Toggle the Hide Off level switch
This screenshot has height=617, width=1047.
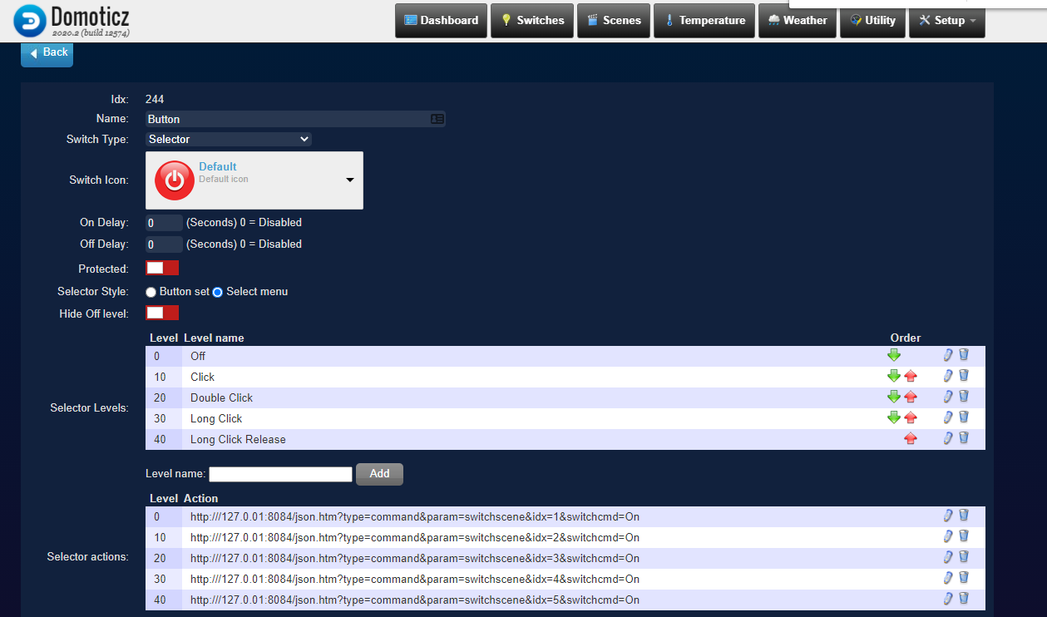(x=162, y=313)
